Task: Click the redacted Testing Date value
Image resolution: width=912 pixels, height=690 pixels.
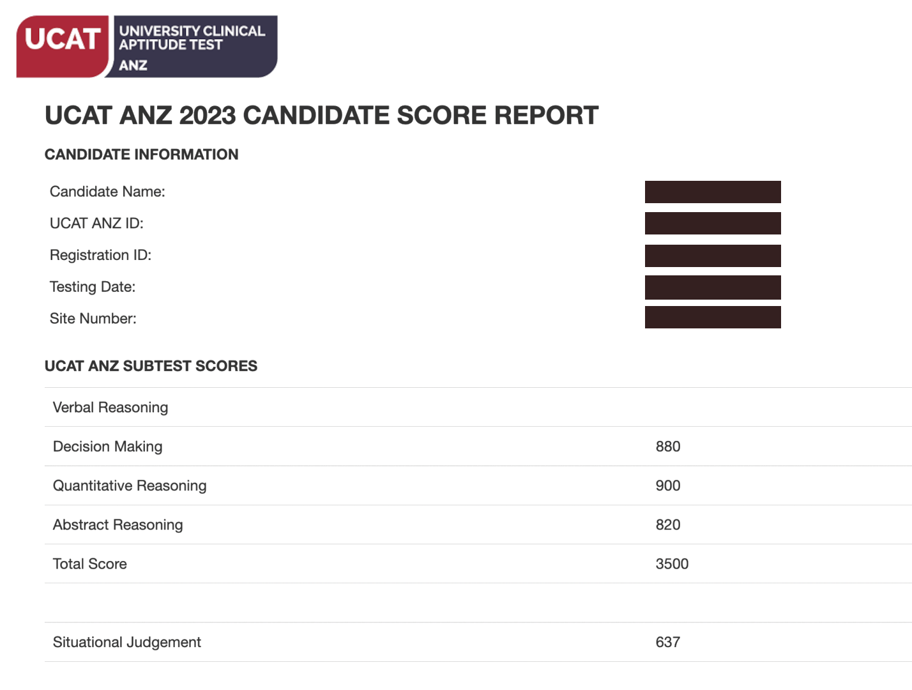Action: 713,287
